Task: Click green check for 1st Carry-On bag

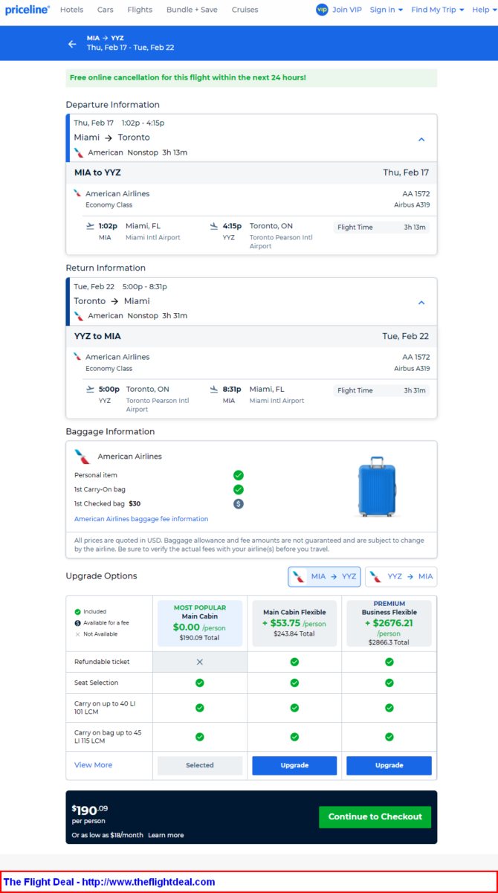Action: coord(239,489)
